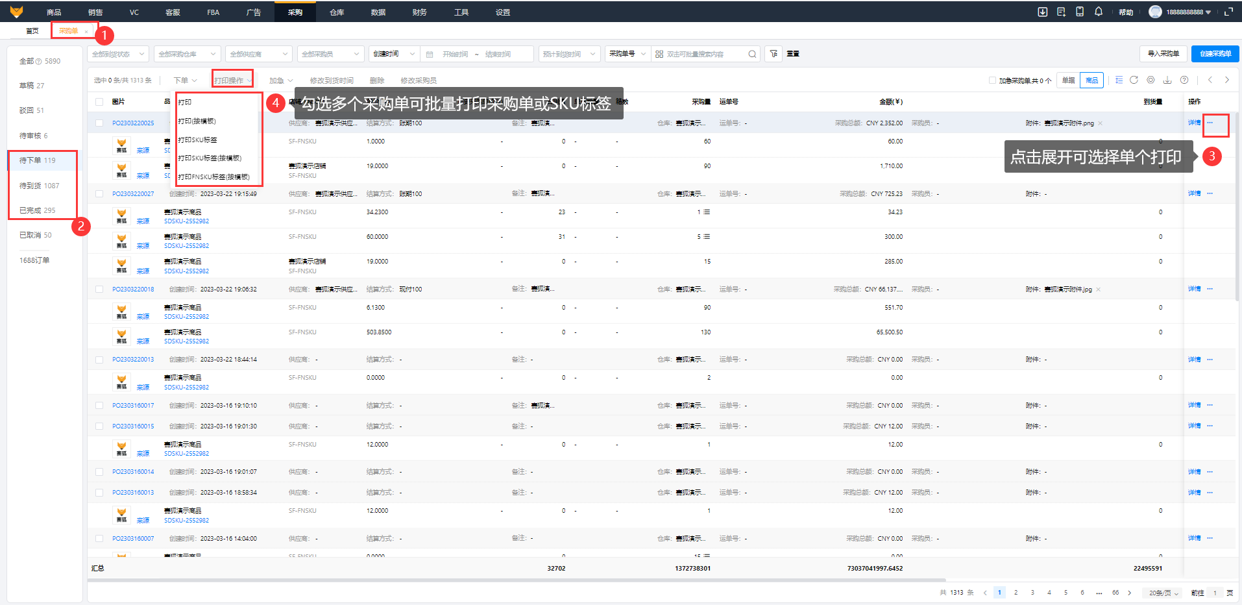Click the 重置 reset button
This screenshot has height=605, width=1242.
pyautogui.click(x=793, y=54)
